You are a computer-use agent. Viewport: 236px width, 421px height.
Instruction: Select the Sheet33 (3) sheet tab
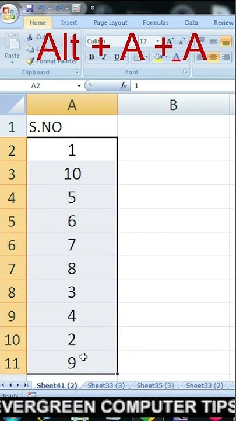coord(106,385)
